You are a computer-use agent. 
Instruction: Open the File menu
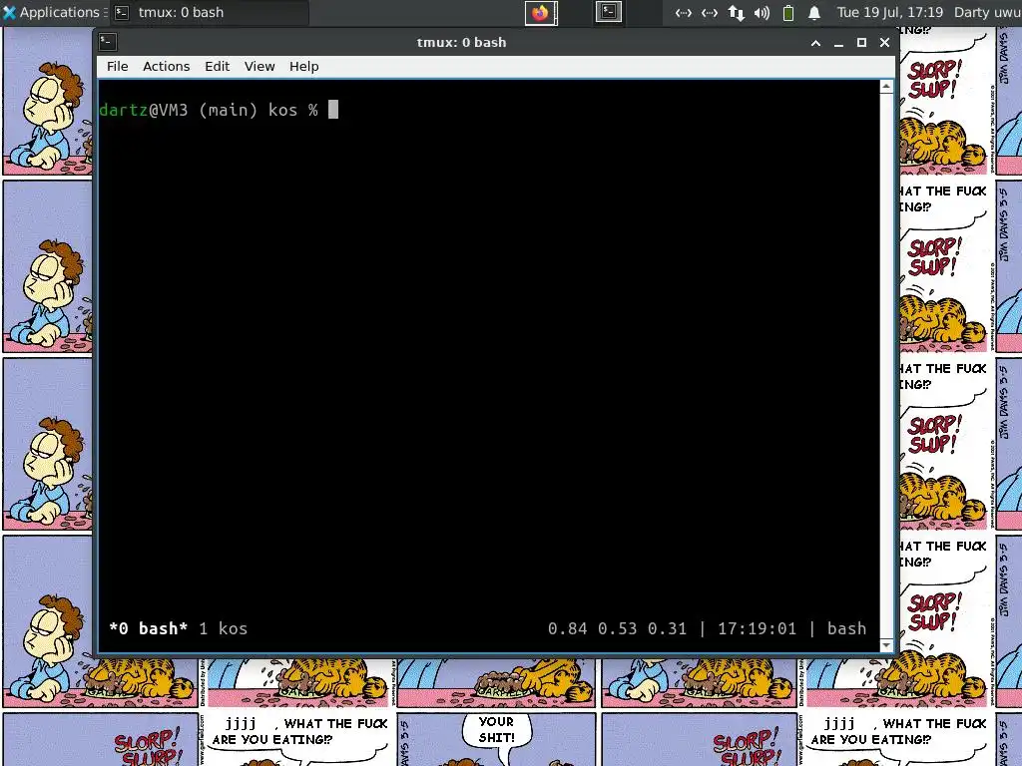click(x=118, y=67)
